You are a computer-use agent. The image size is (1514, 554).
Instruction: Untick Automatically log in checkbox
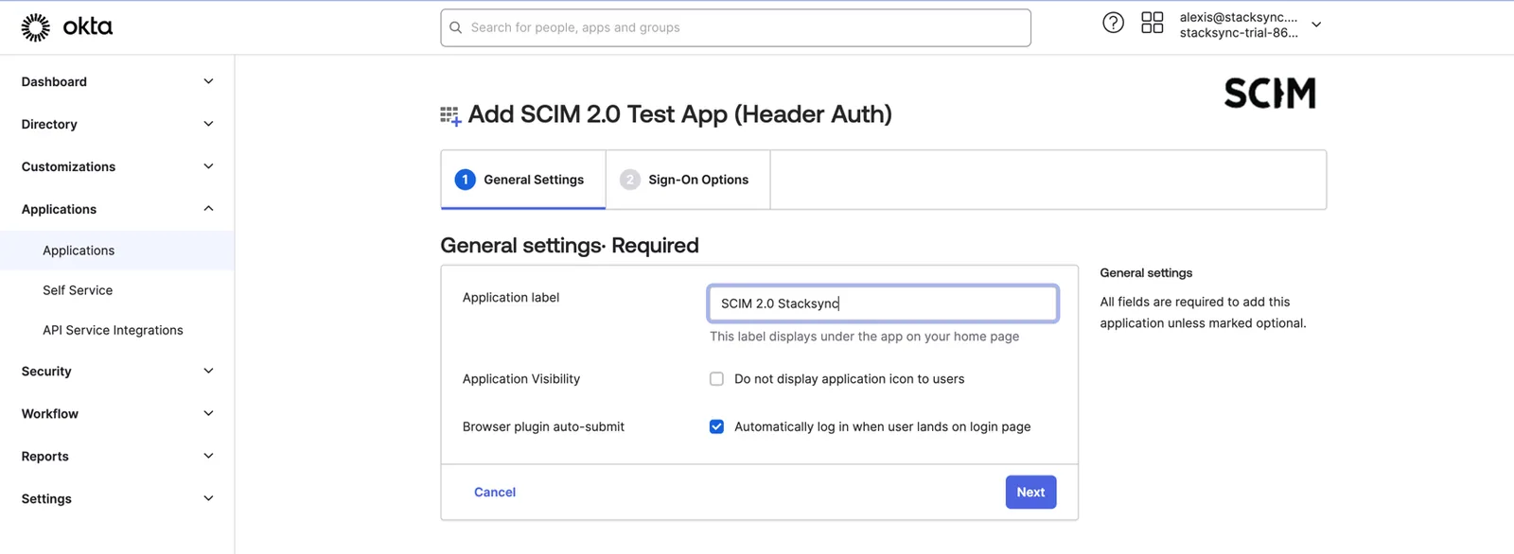(x=716, y=426)
